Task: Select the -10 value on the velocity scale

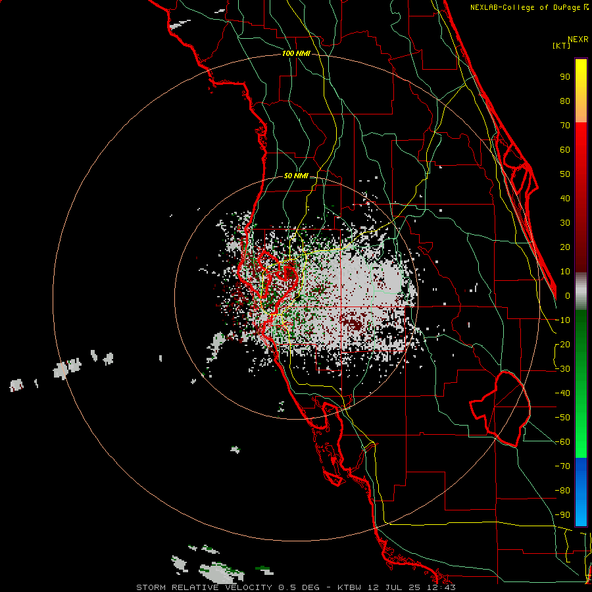Action: pos(562,320)
